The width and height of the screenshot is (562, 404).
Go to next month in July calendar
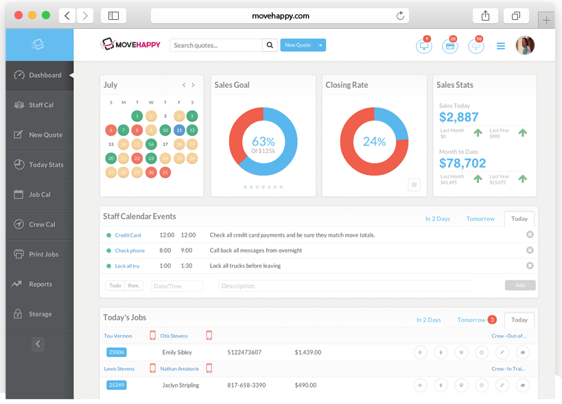click(193, 85)
